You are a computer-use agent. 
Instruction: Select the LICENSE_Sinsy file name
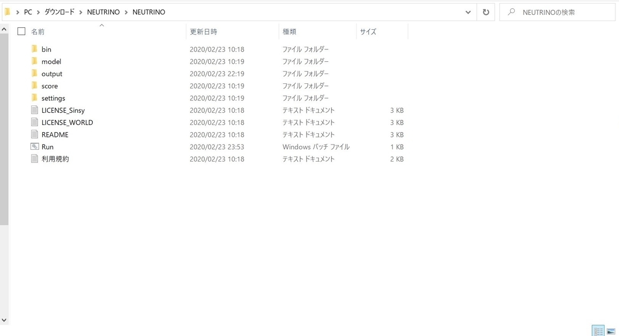coord(63,110)
